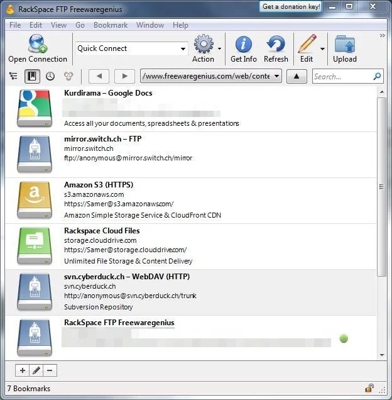Select Rackspace Cloud Files bookmark title
Screen dimensions: 392x400
[102, 231]
